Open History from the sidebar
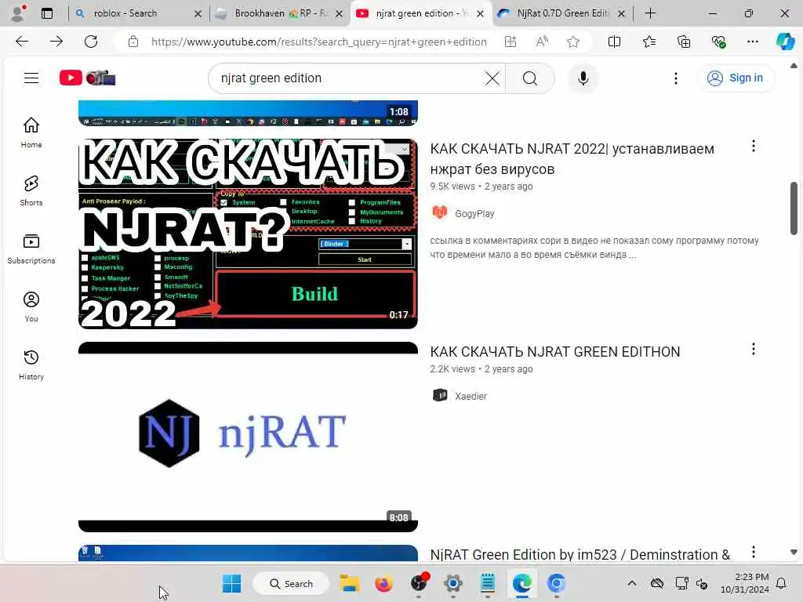 tap(31, 364)
